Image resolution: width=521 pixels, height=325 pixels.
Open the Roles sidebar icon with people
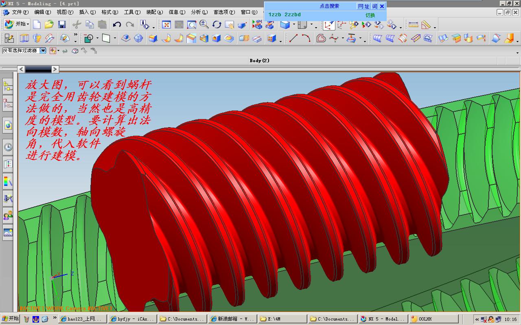pyautogui.click(x=8, y=215)
